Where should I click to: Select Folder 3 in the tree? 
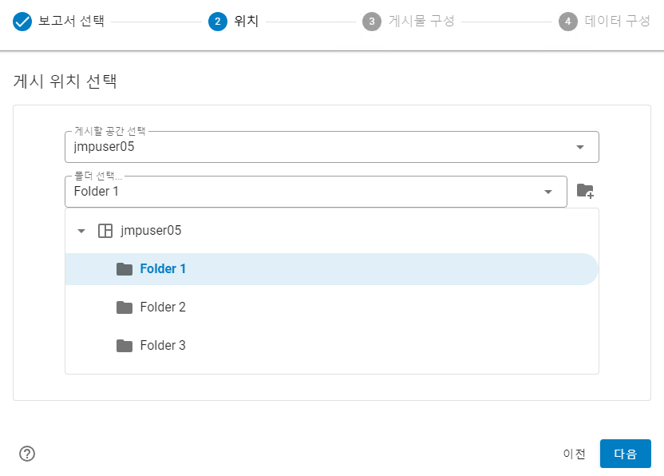pos(163,345)
